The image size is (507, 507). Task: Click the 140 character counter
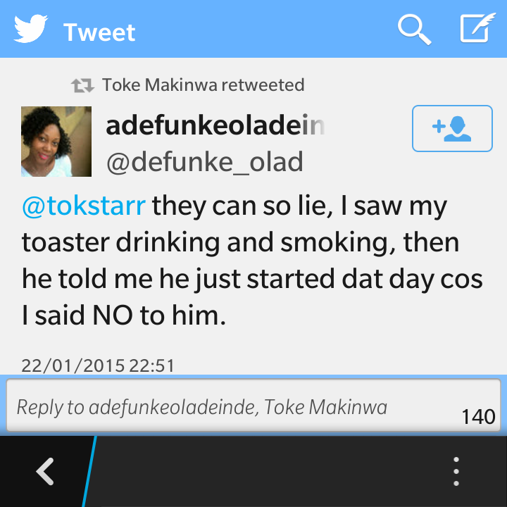point(478,417)
